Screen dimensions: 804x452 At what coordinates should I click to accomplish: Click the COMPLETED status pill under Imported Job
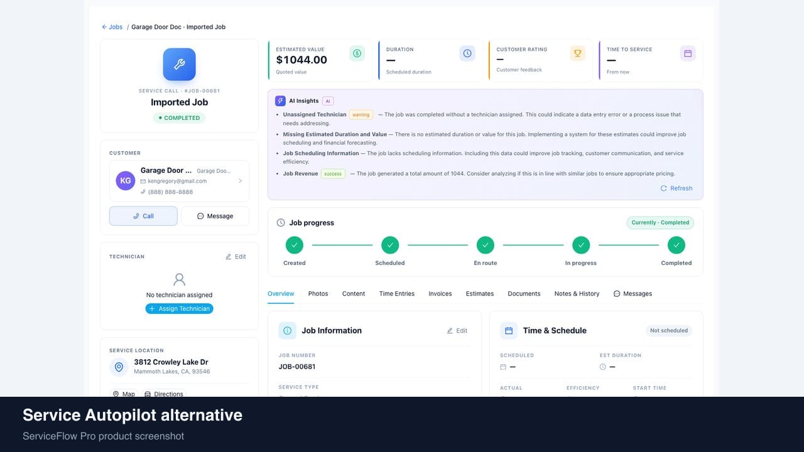(x=179, y=118)
